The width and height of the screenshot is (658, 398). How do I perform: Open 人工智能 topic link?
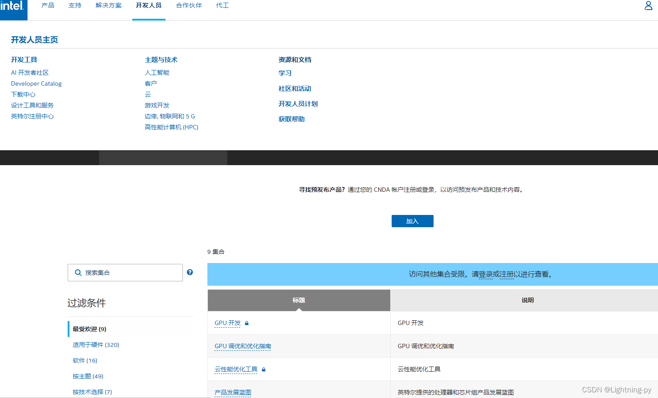click(x=157, y=73)
